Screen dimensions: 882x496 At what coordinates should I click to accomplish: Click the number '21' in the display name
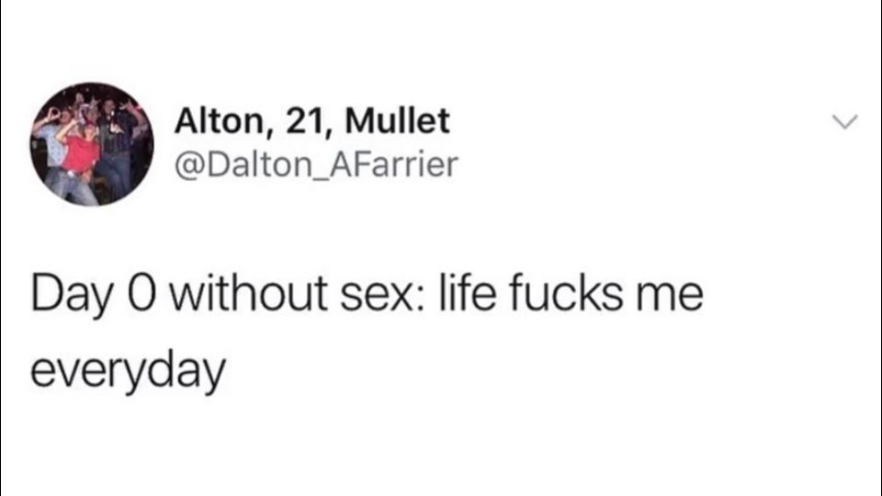(x=306, y=121)
